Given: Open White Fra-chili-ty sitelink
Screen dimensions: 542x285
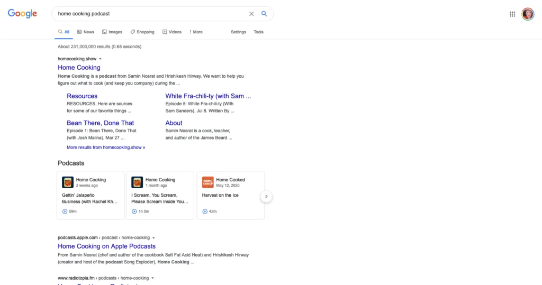Looking at the screenshot, I should point(208,96).
